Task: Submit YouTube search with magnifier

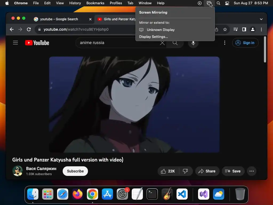Action: click(x=175, y=43)
